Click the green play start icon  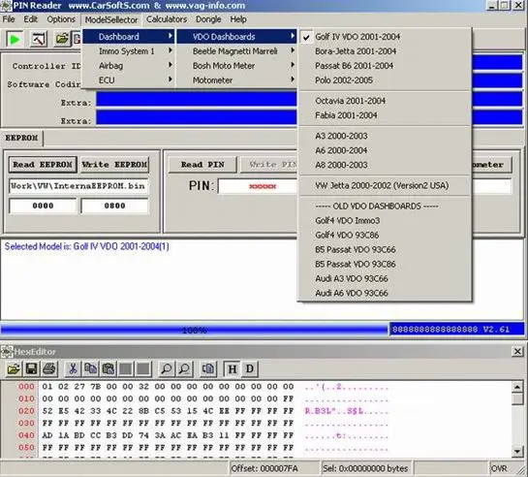(15, 40)
